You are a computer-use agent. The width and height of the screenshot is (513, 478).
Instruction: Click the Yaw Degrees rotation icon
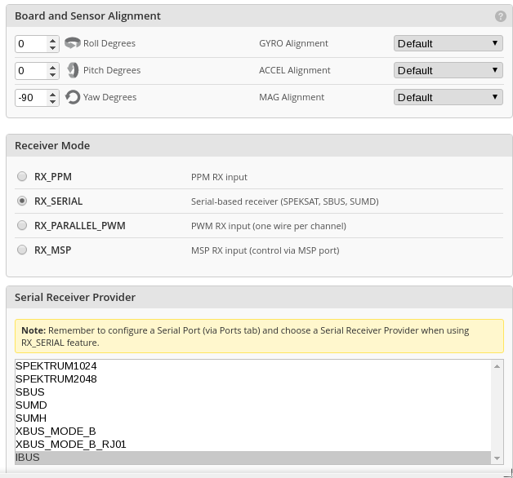(x=73, y=97)
